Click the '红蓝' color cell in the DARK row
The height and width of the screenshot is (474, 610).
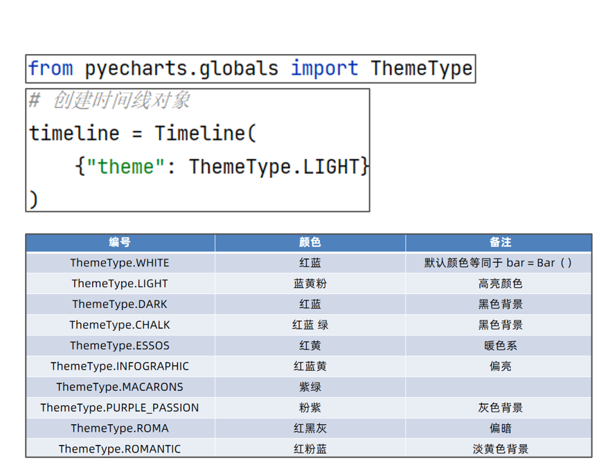[x=310, y=304]
